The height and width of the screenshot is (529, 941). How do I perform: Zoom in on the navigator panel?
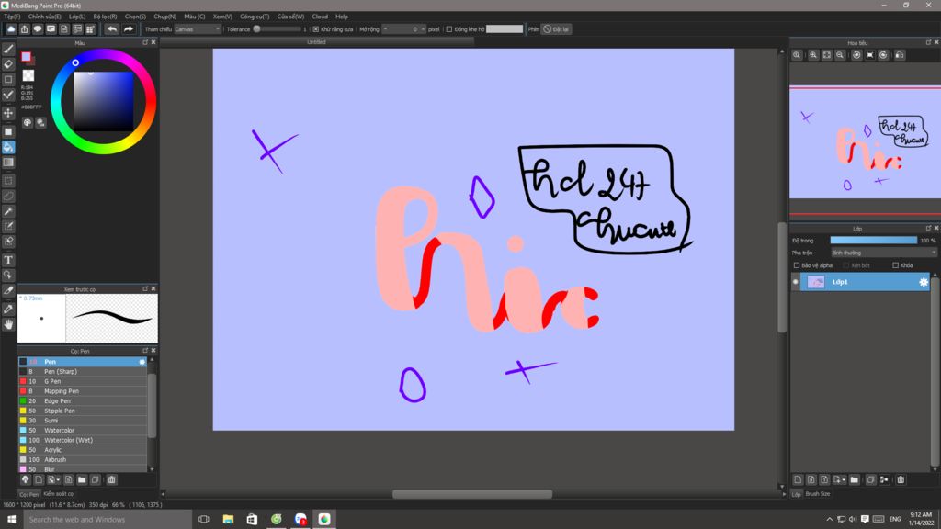(x=813, y=55)
